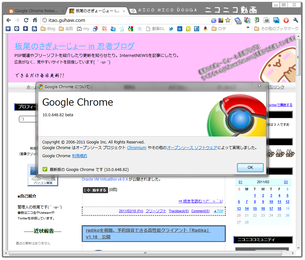Go to previous month 01 in calendar
This screenshot has height=260, width=305.
pos(240,182)
